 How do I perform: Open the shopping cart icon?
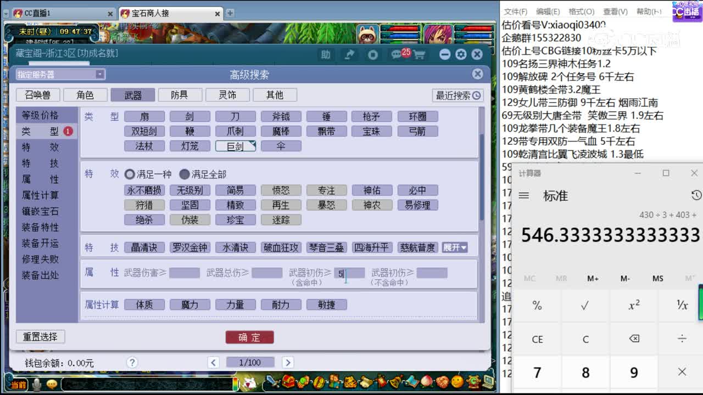[x=419, y=54]
